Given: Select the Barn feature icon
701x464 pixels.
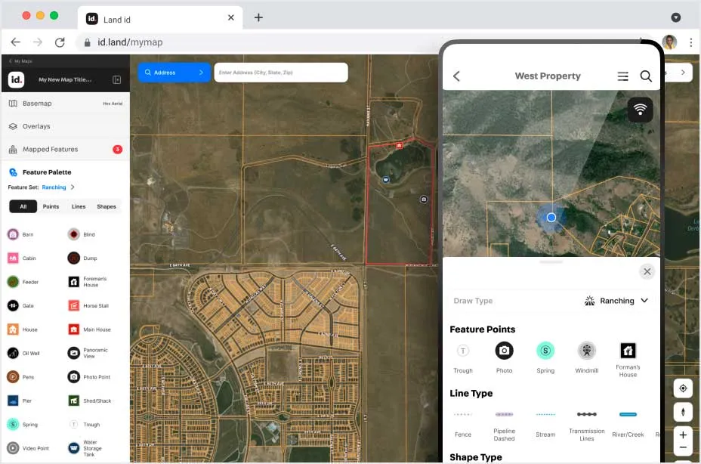Looking at the screenshot, I should click(x=13, y=234).
